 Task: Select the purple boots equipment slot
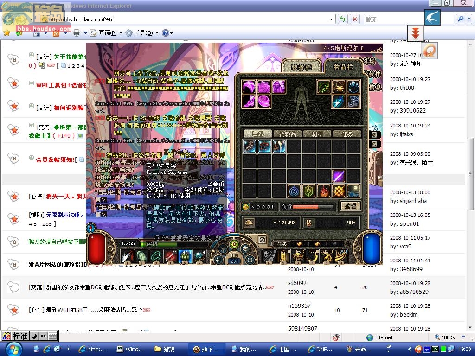pos(249,102)
